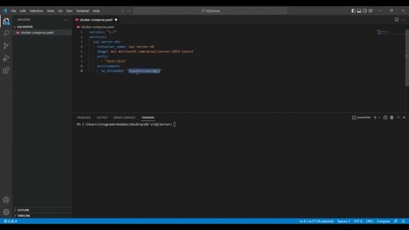Open notifications bell in status bar
Screen dimensions: 409x230
click(x=403, y=221)
